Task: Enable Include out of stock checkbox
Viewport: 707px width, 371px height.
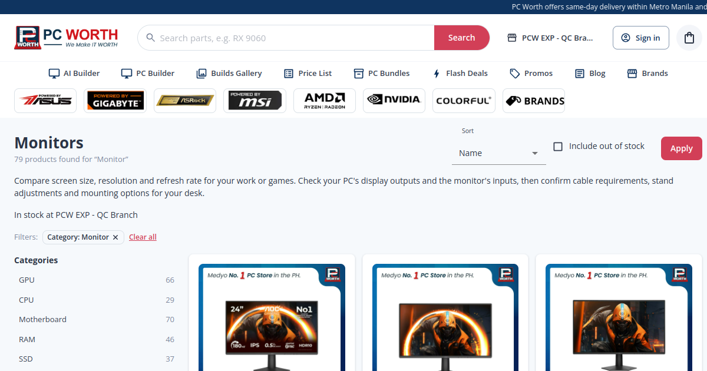Action: click(x=558, y=147)
